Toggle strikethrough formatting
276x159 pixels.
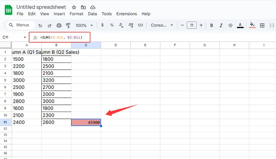230,25
